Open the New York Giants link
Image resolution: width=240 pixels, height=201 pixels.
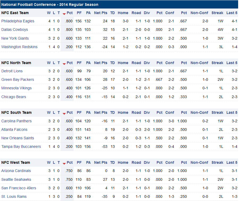(15, 38)
